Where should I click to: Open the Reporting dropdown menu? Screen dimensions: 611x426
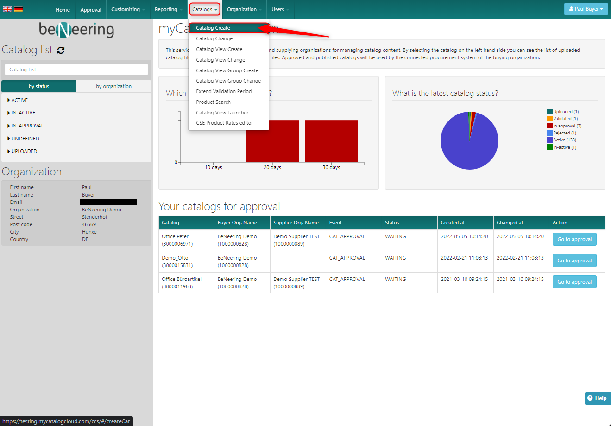click(168, 9)
